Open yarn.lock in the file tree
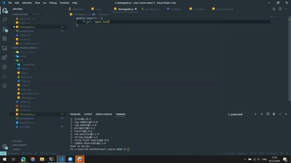 pyautogui.click(x=24, y=127)
